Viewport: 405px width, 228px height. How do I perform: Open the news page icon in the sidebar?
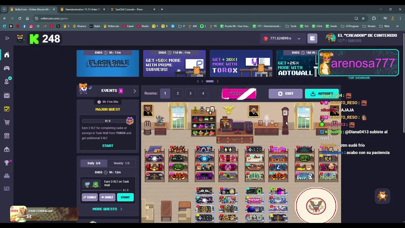tap(7, 189)
